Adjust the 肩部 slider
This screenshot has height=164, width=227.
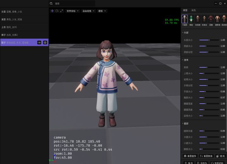(x=209, y=67)
